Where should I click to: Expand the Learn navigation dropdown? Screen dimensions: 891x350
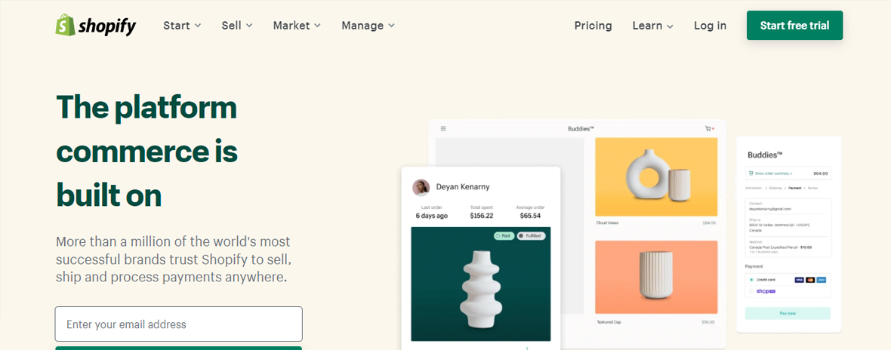coord(653,26)
